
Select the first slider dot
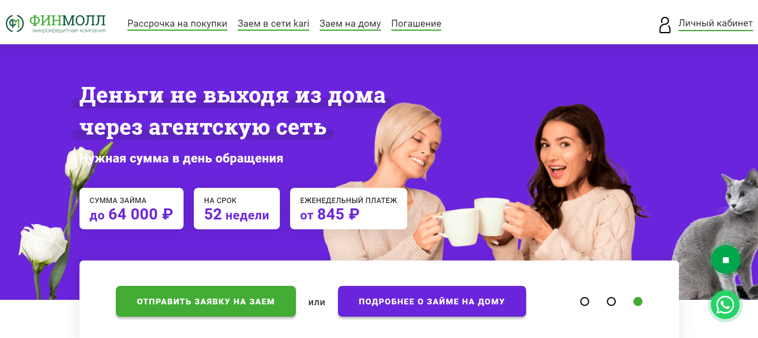pos(585,301)
